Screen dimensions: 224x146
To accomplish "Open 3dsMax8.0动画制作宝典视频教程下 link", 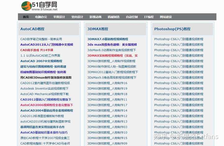I will point(112,50).
